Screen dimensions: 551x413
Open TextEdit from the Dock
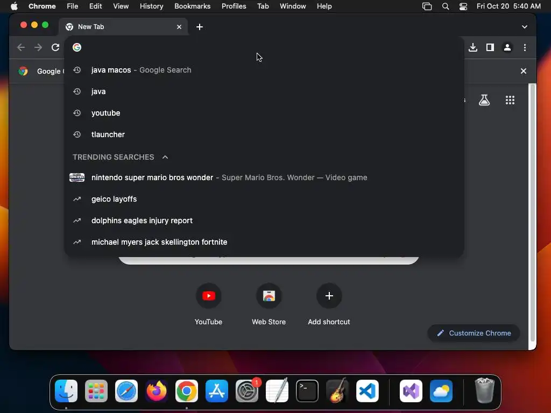click(x=277, y=391)
